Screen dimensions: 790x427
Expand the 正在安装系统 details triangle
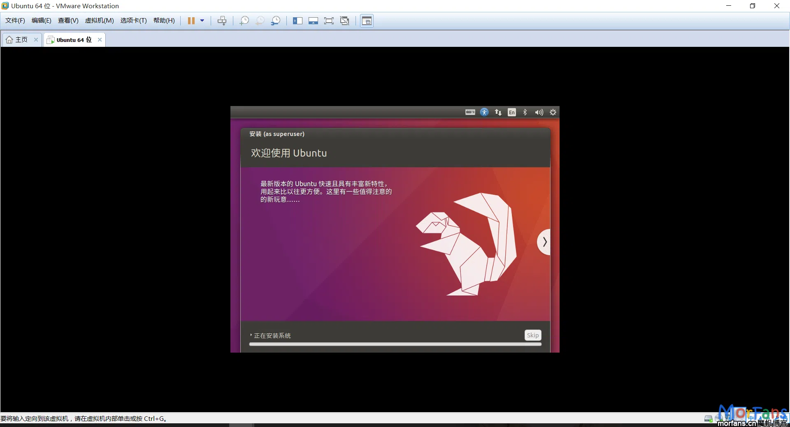[251, 335]
